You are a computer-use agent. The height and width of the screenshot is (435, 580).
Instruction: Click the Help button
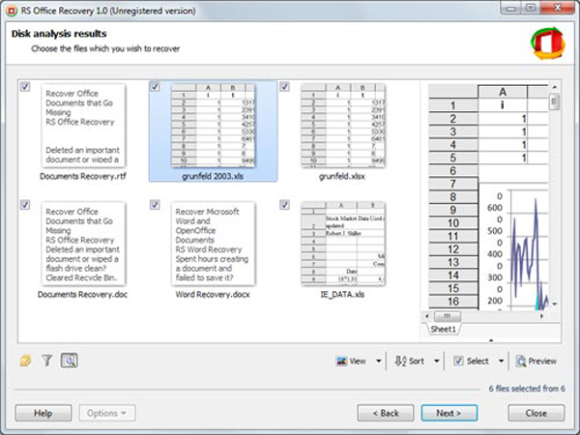(x=43, y=413)
